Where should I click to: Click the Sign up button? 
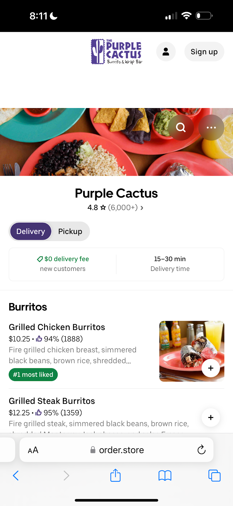204,52
